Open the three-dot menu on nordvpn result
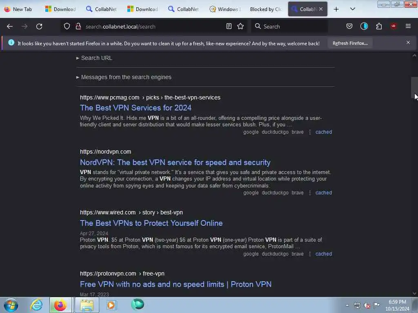This screenshot has width=418, height=313. [x=310, y=193]
